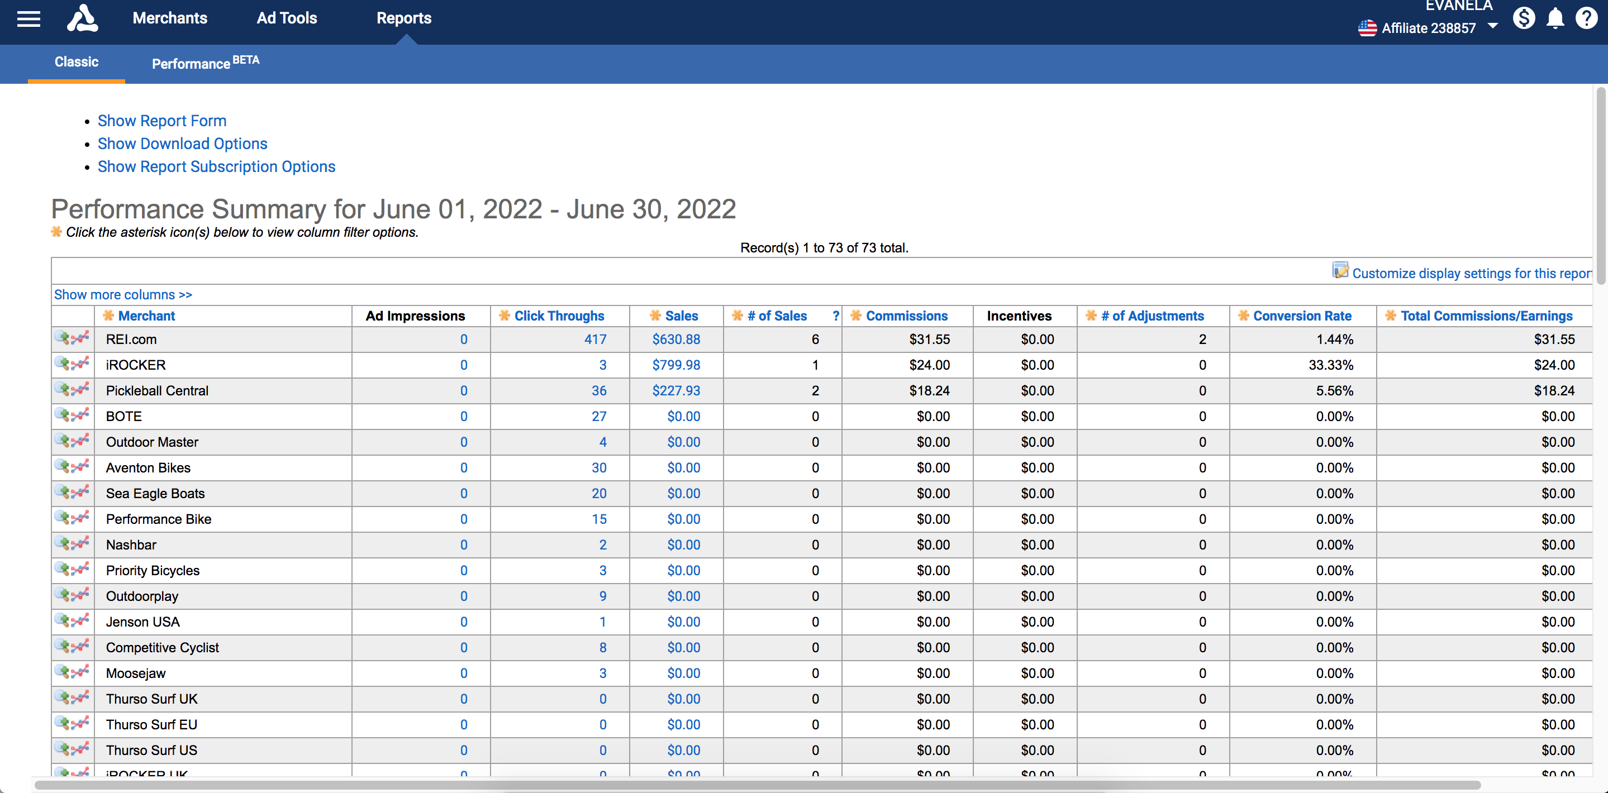
Task: Open iROCKER sales amount $799.98
Action: pyautogui.click(x=676, y=365)
